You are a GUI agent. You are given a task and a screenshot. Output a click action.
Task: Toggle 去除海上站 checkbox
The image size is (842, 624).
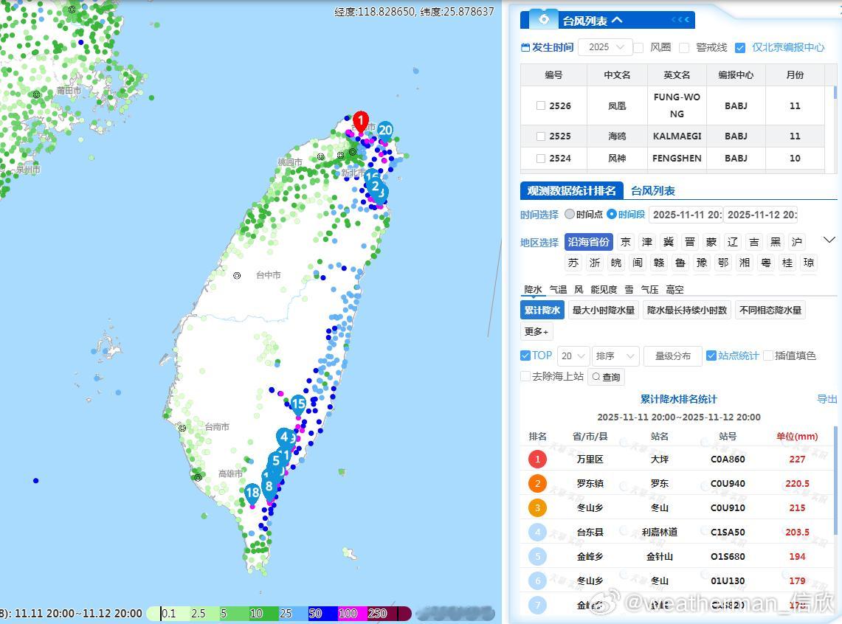pyautogui.click(x=525, y=376)
